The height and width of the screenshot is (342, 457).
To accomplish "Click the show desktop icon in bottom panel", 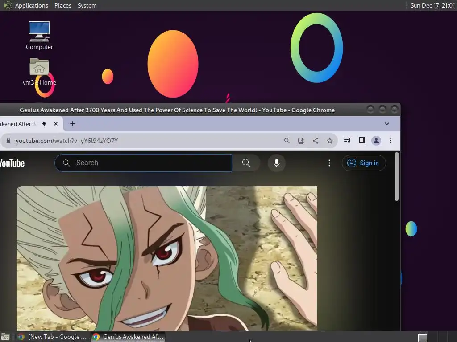I will coord(5,337).
